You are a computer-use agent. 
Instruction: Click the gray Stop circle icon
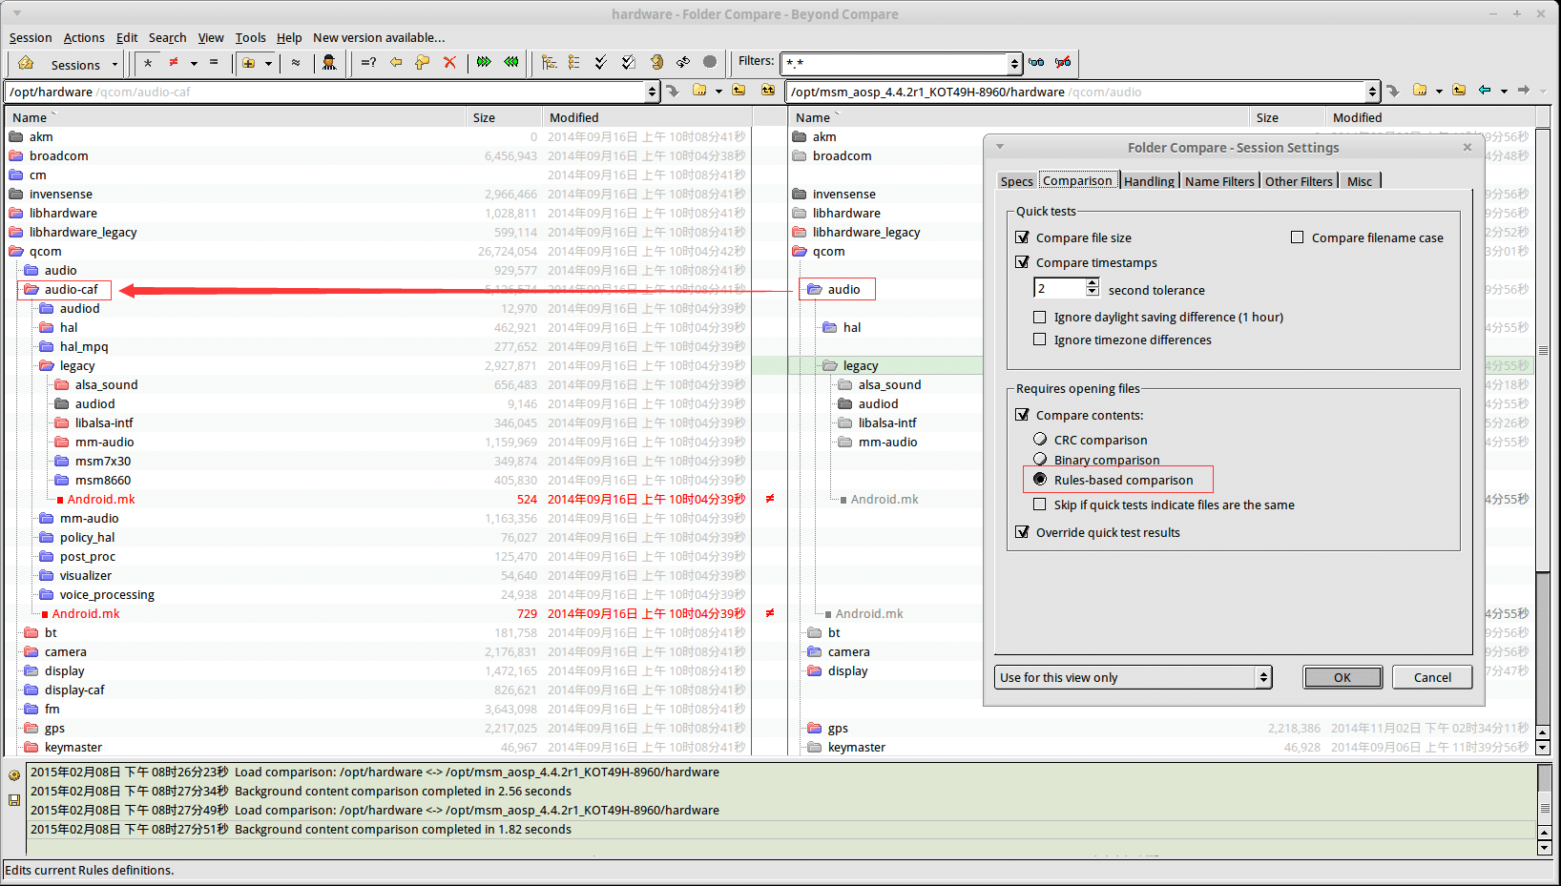710,62
